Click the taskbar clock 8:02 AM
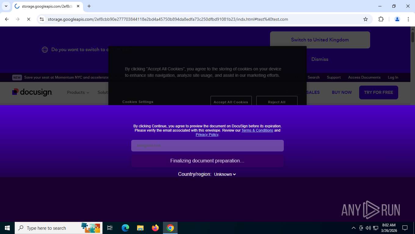Viewport: 415px width, 234px height. [389, 228]
